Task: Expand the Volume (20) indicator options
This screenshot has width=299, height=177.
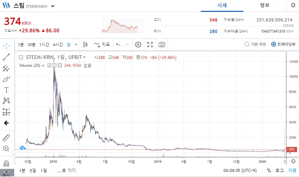Action: pos(43,65)
